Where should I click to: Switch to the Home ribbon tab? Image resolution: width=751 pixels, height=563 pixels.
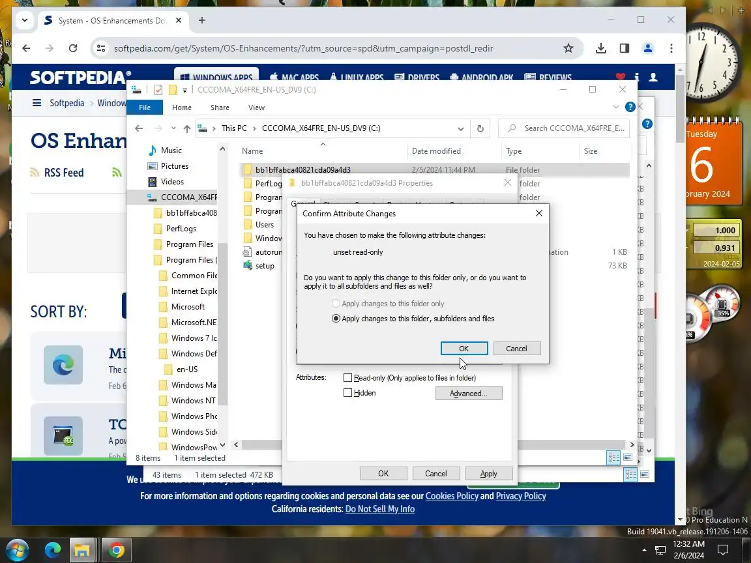[181, 108]
